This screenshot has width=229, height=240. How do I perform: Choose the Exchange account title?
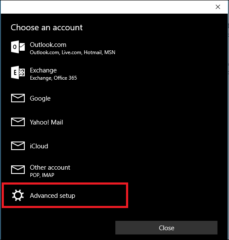tap(43, 70)
